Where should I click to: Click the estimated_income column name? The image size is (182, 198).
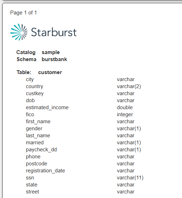[x=47, y=107]
